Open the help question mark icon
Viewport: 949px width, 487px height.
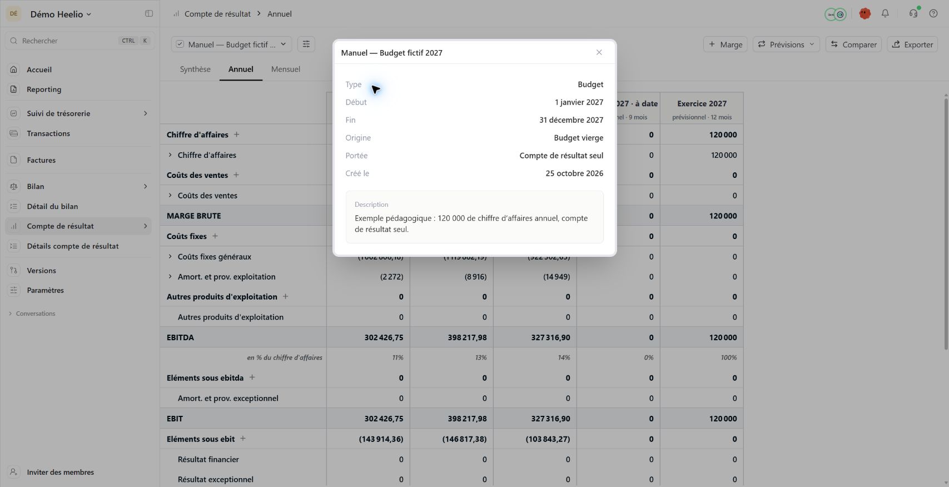point(933,14)
